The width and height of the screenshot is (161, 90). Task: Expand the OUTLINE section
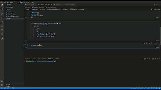tap(8, 84)
